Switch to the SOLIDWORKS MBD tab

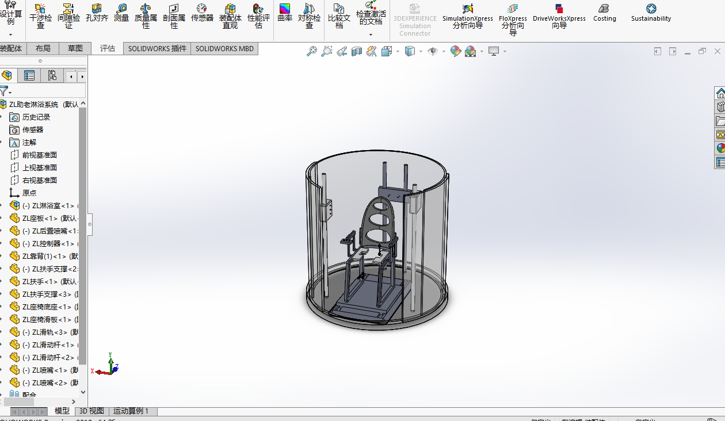224,48
